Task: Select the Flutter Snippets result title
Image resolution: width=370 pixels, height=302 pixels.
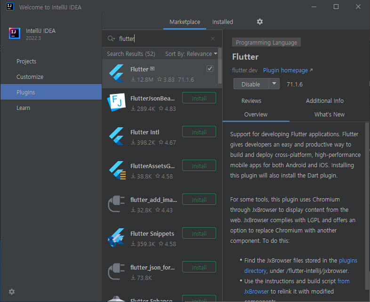Action: pos(152,233)
